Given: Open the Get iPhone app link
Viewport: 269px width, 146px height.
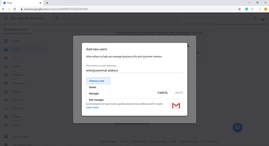Looking at the screenshot, I should click(210, 141).
